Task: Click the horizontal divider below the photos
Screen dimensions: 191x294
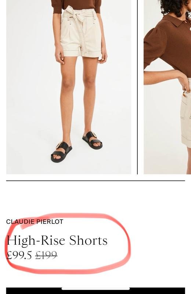Action: 95,181
